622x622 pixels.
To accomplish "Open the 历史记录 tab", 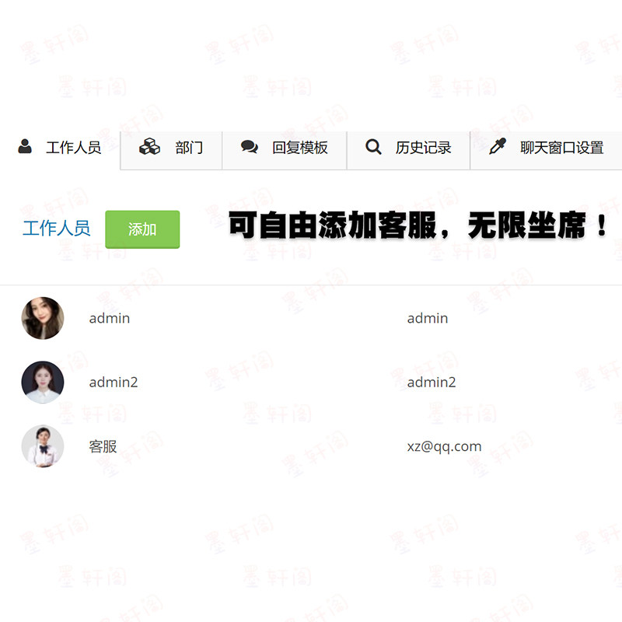I will [409, 151].
